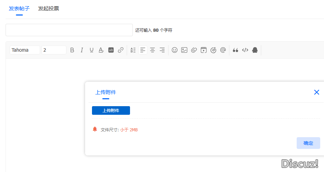
Task: Toggle bold text formatting
Action: pos(72,50)
